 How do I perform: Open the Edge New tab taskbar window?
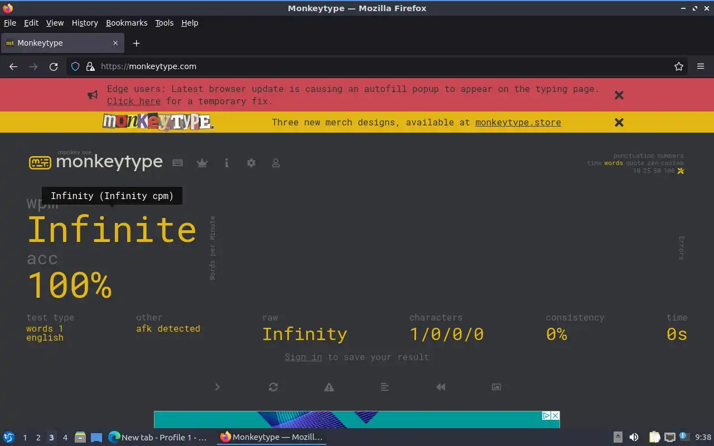158,438
